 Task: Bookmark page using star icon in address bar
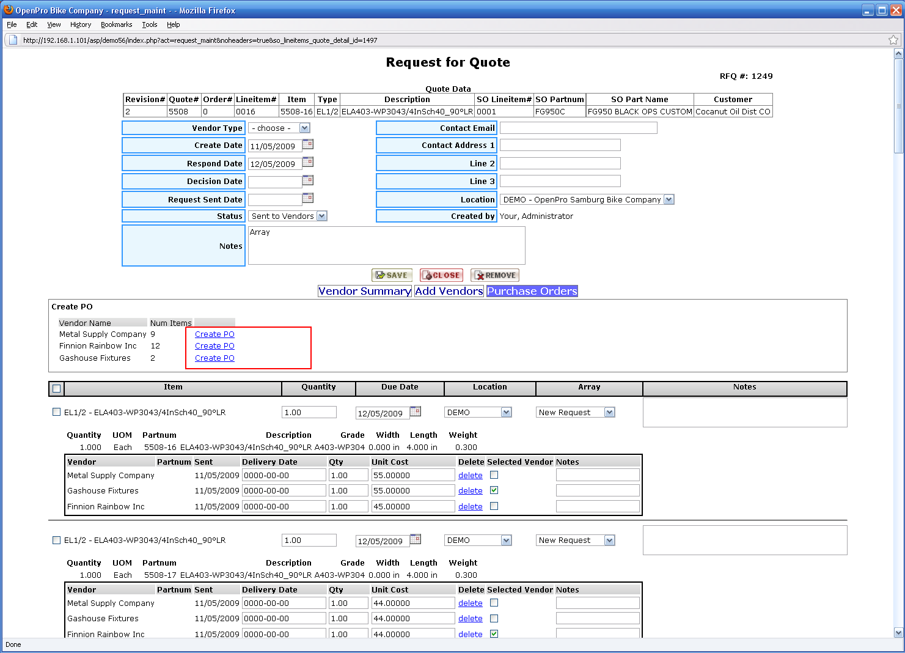(x=893, y=40)
